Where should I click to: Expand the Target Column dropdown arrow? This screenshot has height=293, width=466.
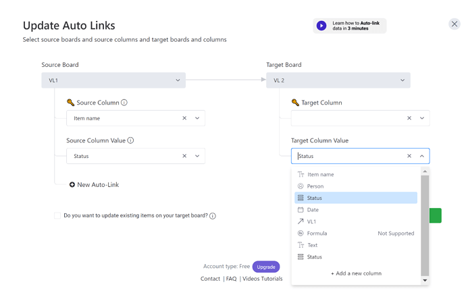tap(422, 118)
